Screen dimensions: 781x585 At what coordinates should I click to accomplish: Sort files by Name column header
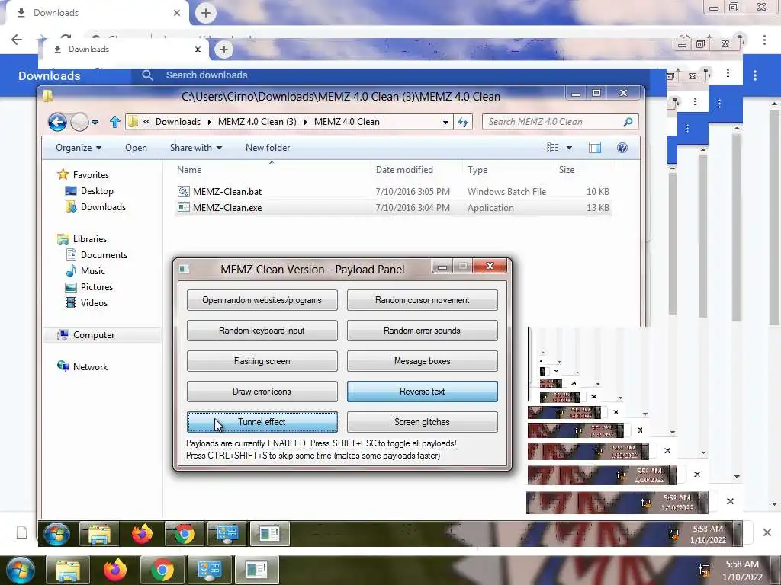(189, 170)
